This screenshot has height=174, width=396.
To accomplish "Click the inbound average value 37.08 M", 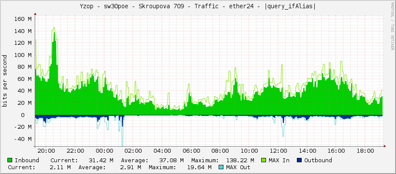I will 171,161.
